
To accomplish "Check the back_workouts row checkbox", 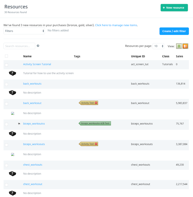I will click(6, 84).
